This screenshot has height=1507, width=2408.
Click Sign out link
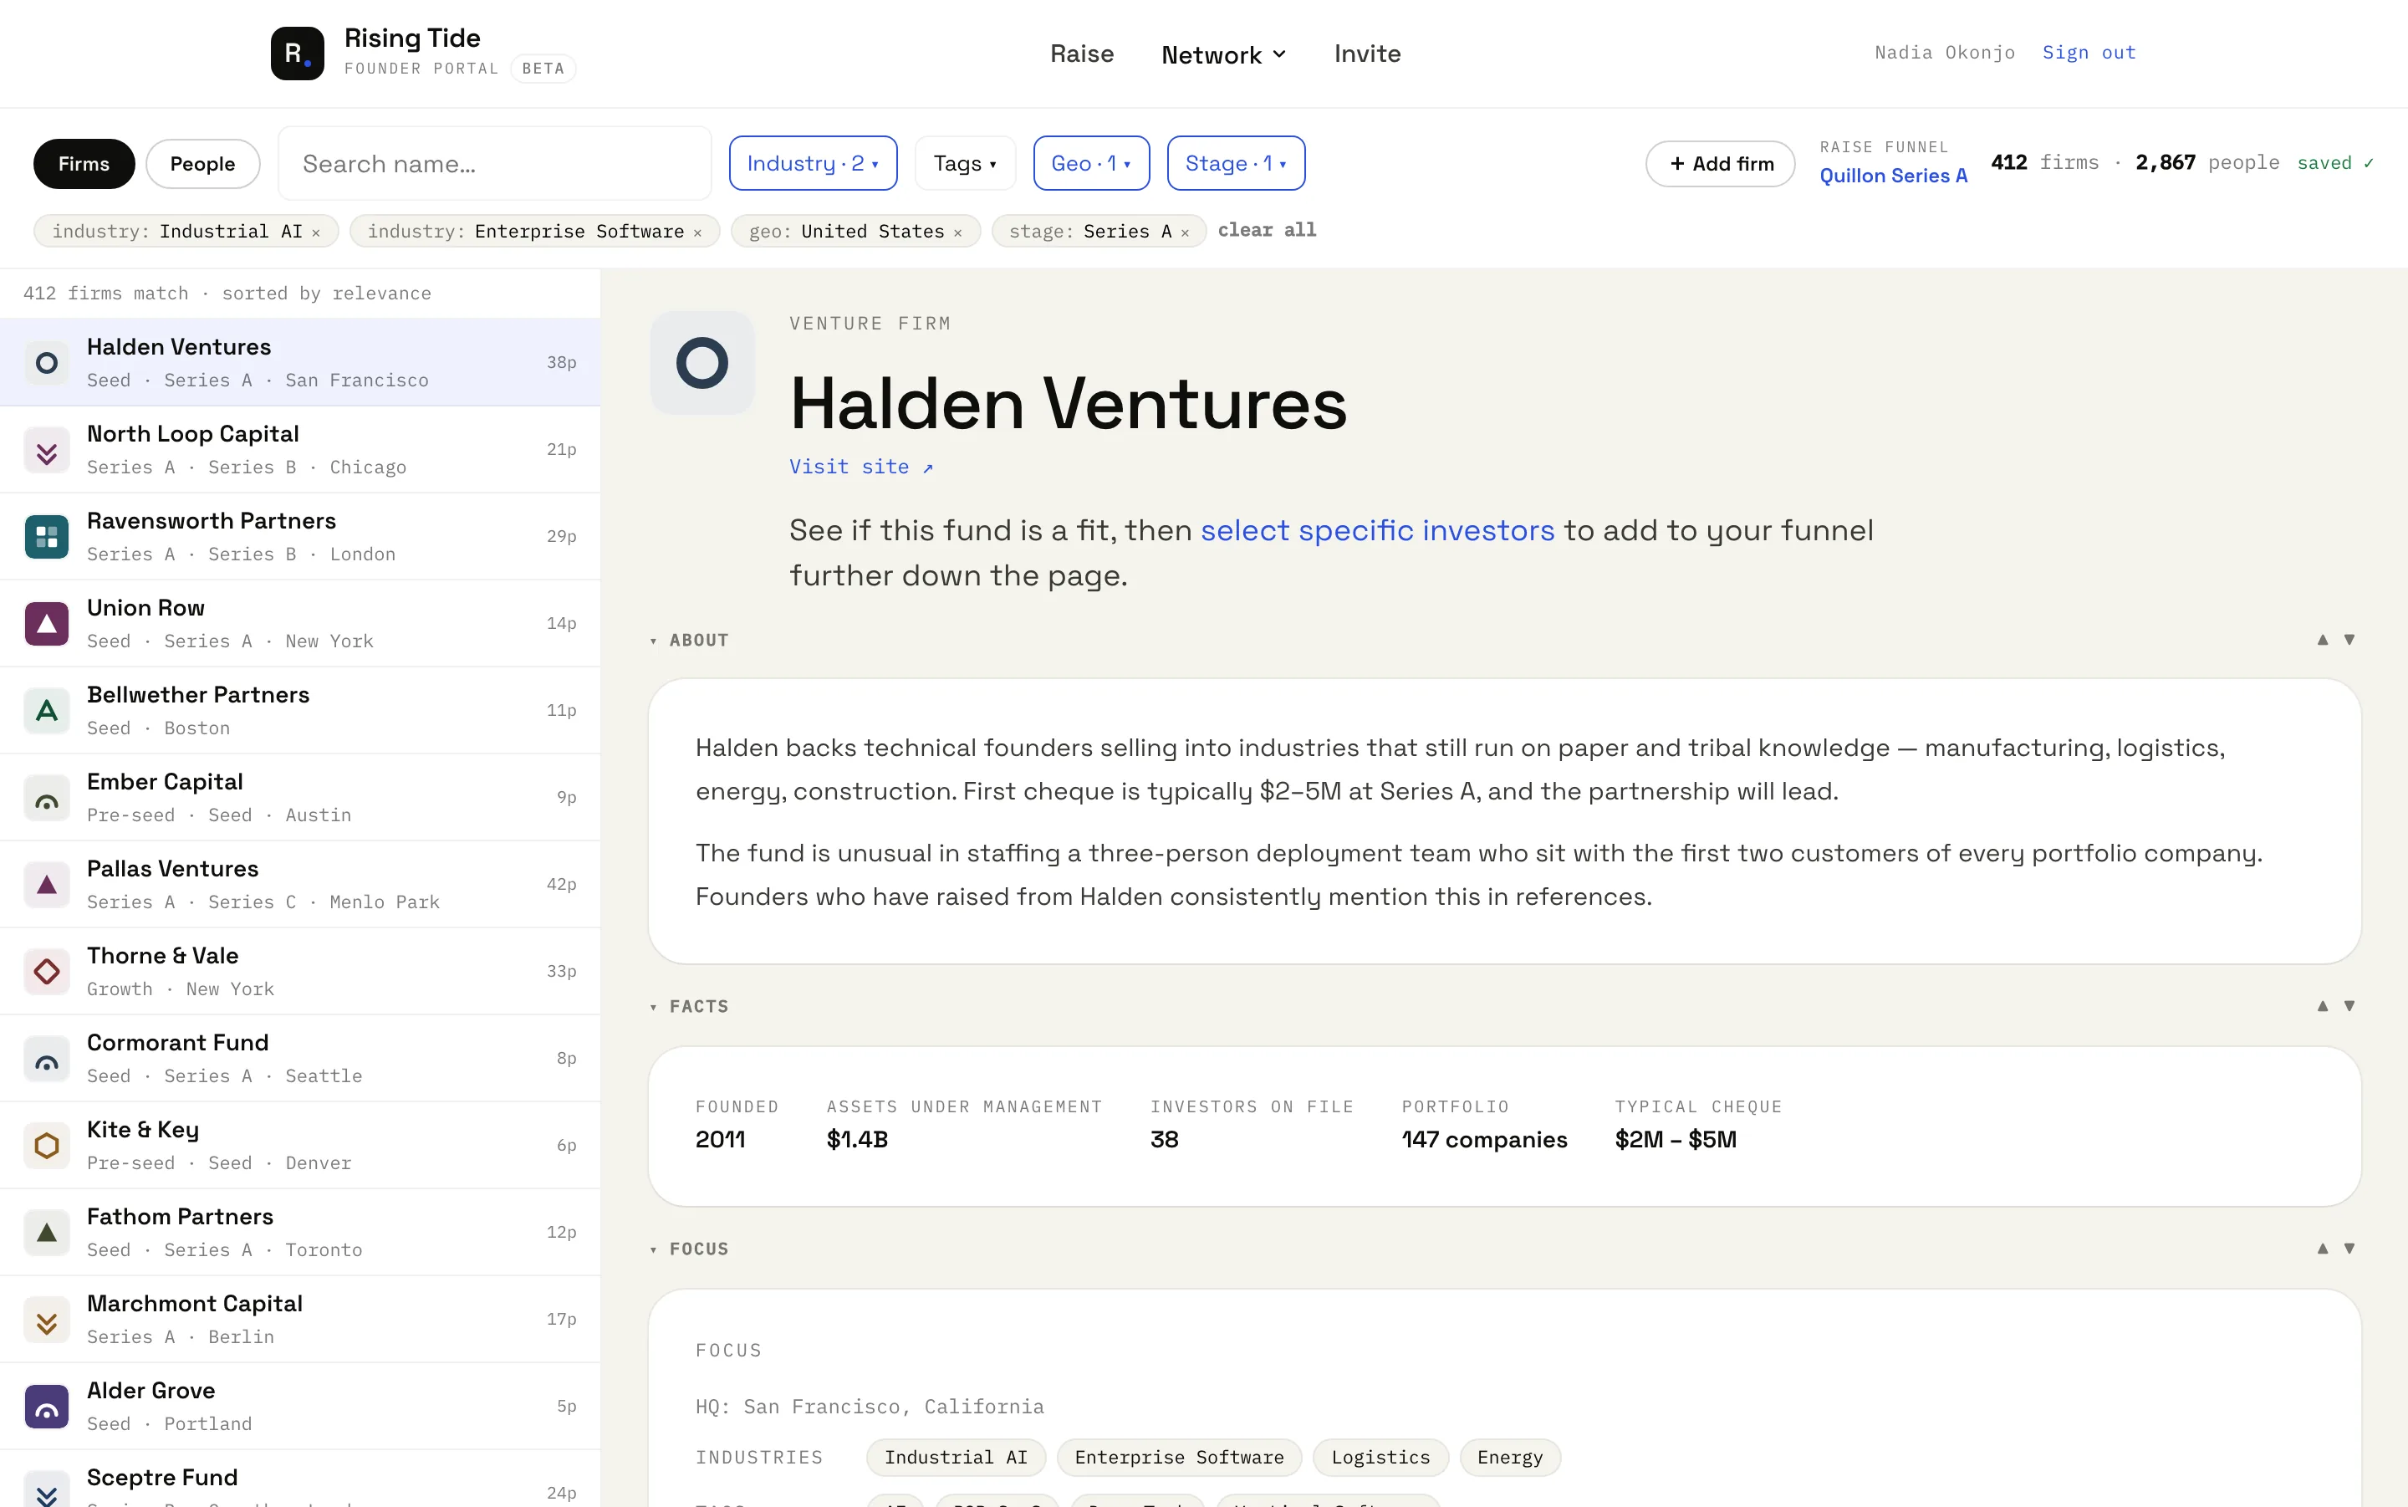pos(2089,53)
